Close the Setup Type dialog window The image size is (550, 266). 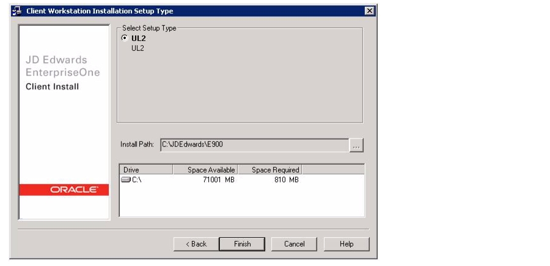pos(369,11)
